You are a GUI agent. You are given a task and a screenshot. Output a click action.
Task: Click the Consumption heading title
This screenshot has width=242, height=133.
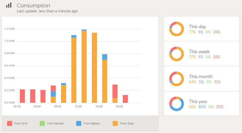click(33, 6)
